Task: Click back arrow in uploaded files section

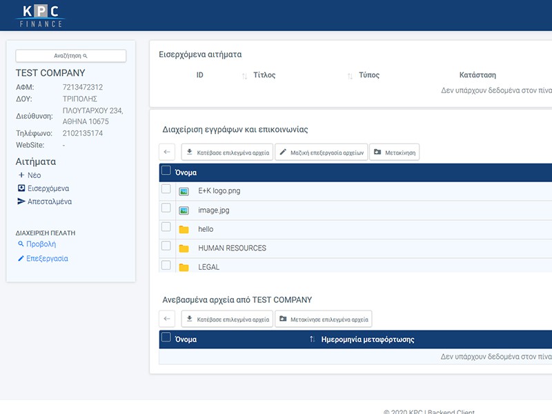Action: pyautogui.click(x=167, y=319)
